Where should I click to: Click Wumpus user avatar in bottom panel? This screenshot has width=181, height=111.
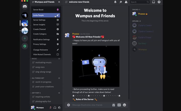33,108
